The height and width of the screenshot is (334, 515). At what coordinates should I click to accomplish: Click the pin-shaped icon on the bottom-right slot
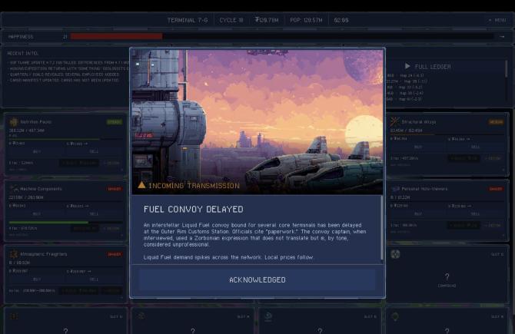(395, 316)
